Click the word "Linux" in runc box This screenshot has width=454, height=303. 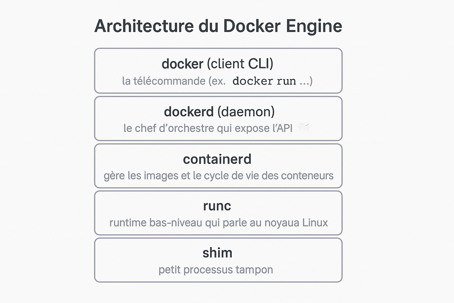[315, 223]
